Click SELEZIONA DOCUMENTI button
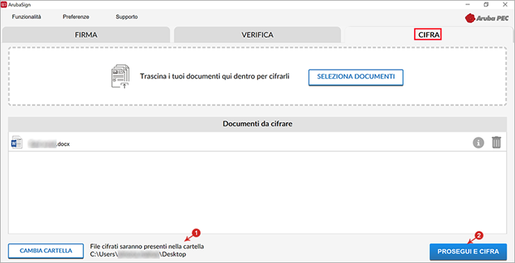 pos(356,77)
